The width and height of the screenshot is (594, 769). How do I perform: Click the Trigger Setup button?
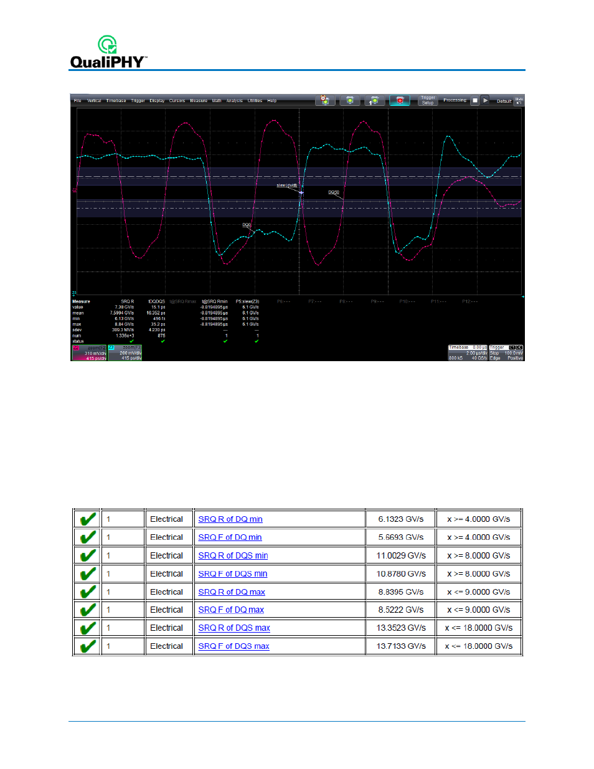coord(428,100)
